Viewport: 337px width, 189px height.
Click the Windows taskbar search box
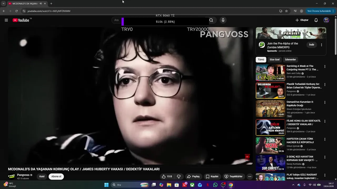coord(130,185)
